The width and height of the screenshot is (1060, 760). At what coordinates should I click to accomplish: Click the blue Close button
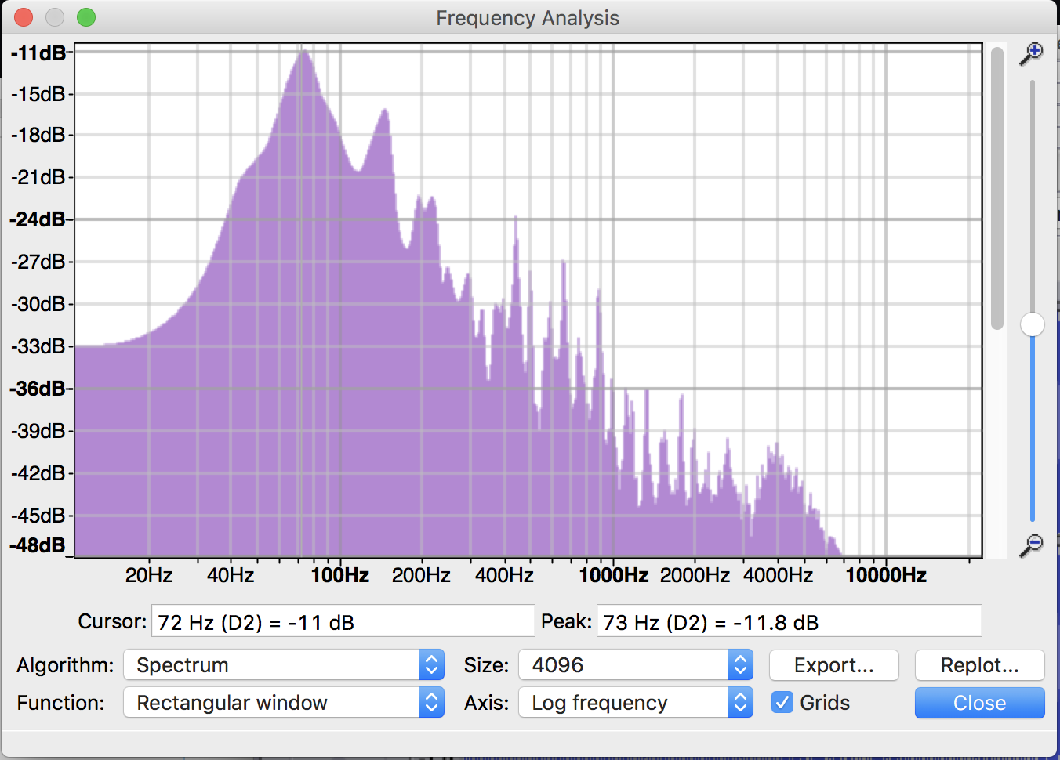980,703
